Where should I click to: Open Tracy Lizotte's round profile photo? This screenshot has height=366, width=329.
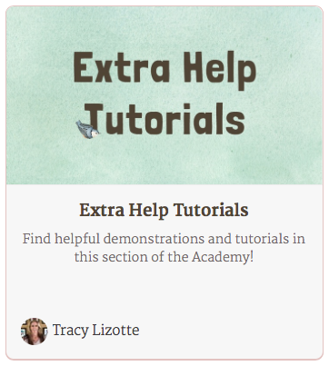(x=34, y=331)
